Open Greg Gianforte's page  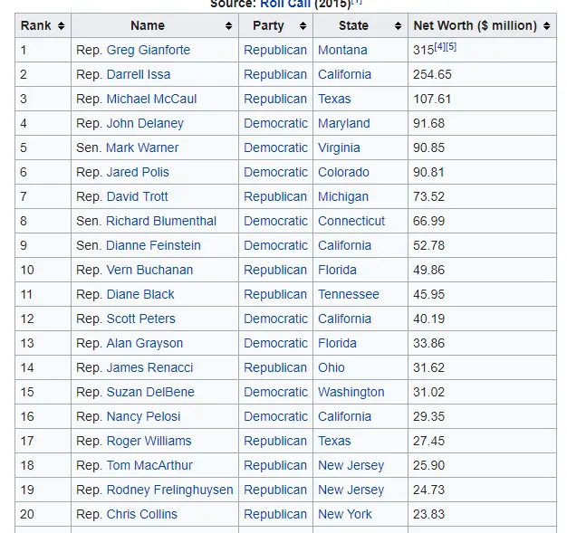pos(149,50)
